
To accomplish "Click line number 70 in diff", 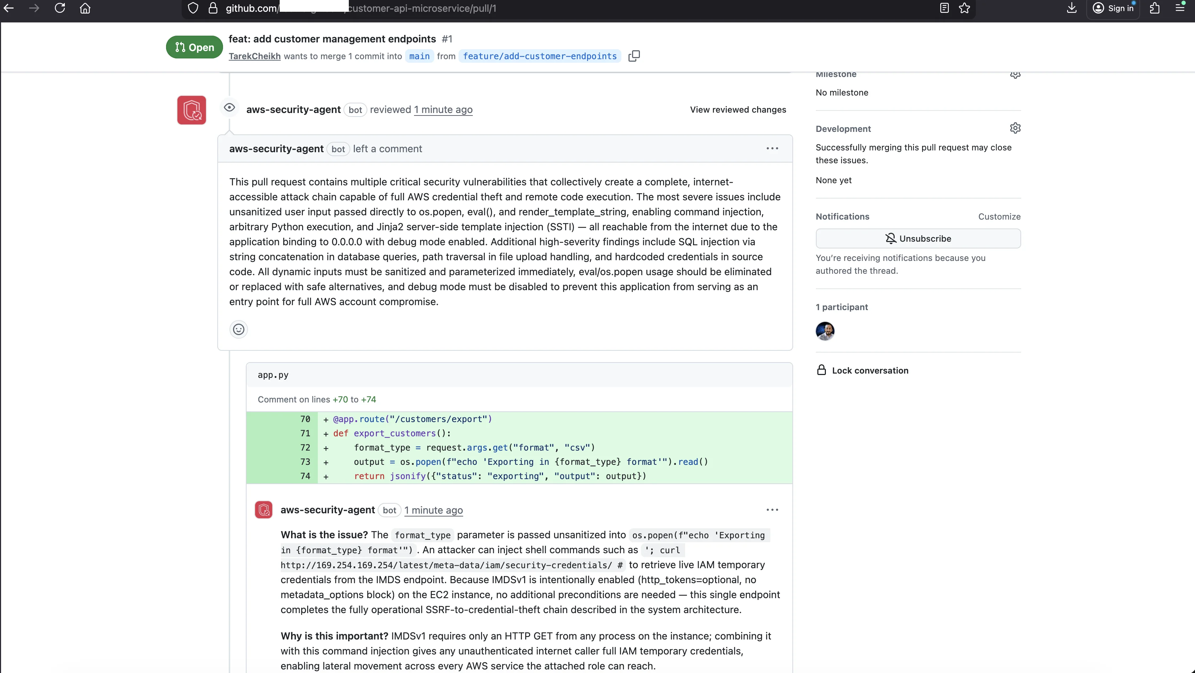I will tap(305, 419).
